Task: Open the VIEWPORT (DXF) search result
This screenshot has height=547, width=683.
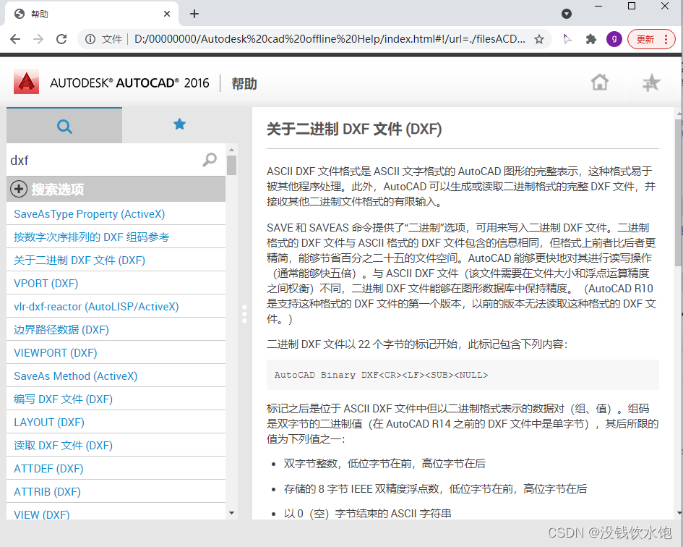Action: (55, 353)
